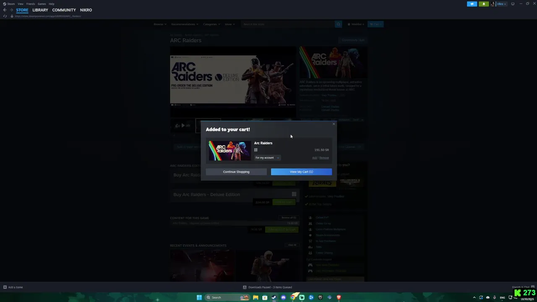The width and height of the screenshot is (537, 302).
Task: Click the microphone tray icon
Action: tap(495, 297)
